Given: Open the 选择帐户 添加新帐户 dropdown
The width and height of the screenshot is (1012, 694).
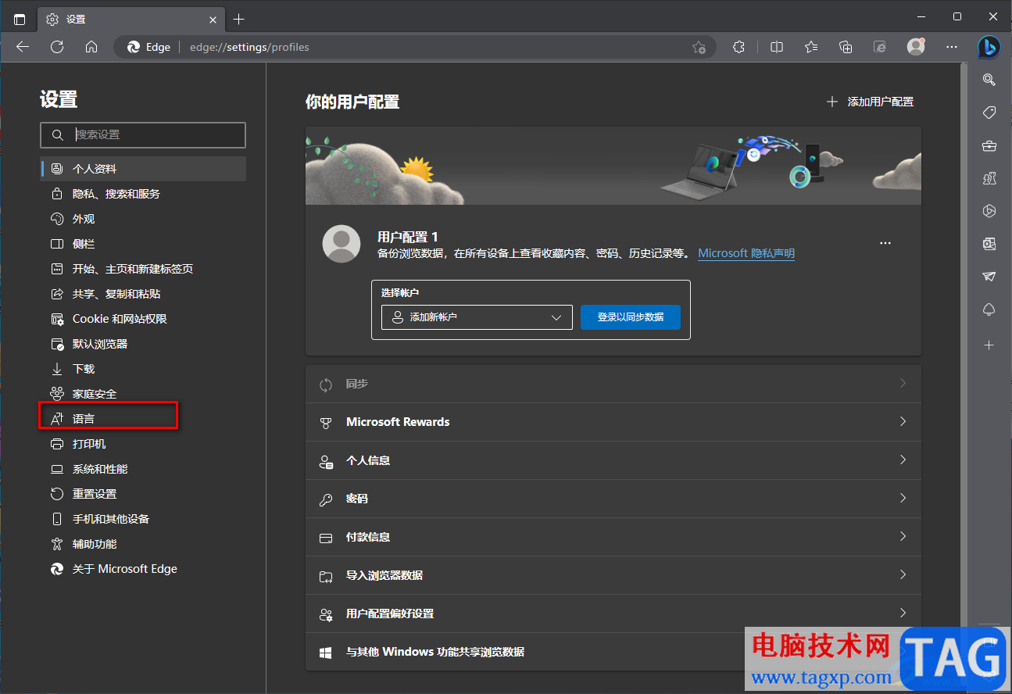Looking at the screenshot, I should (x=477, y=317).
